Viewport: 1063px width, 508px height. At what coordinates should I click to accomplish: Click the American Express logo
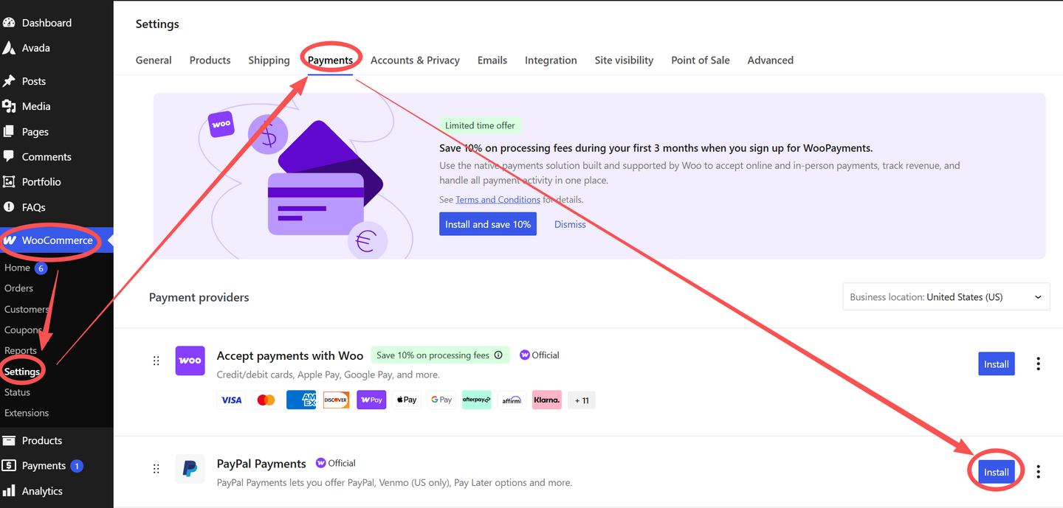click(x=301, y=400)
